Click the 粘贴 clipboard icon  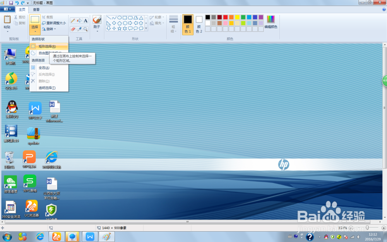tap(7, 19)
